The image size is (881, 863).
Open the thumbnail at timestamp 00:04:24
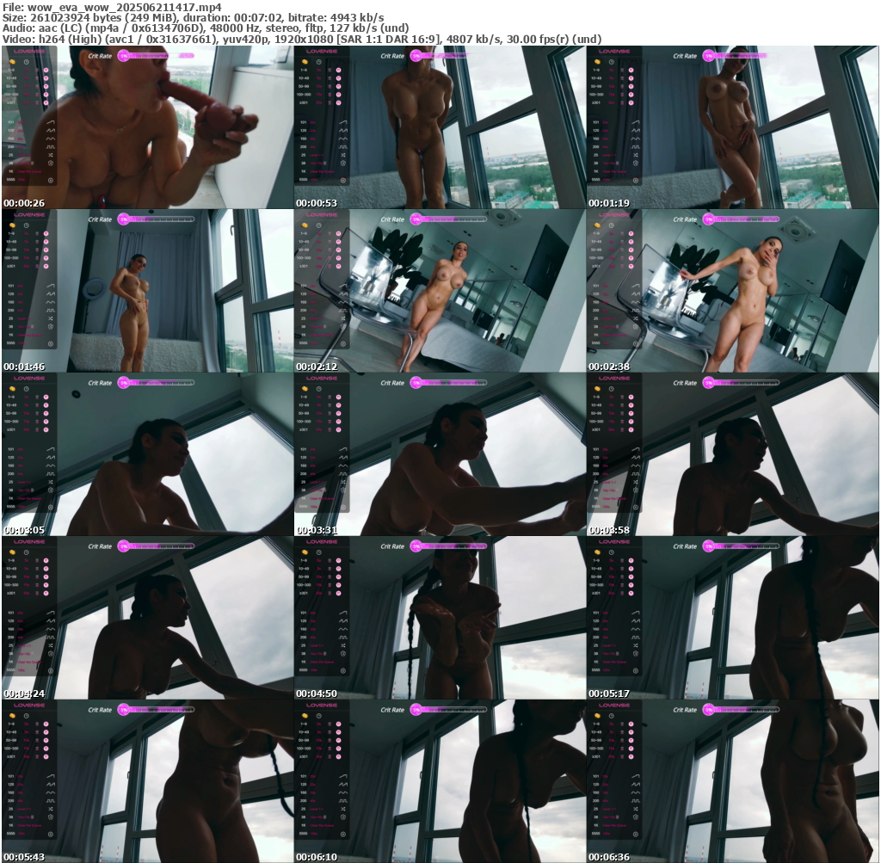tap(147, 618)
